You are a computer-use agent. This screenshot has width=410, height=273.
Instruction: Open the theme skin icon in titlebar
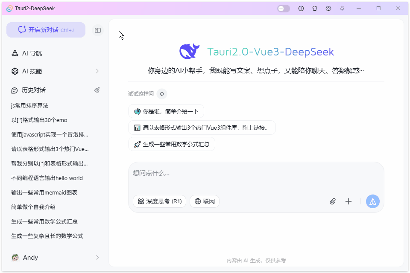[315, 8]
